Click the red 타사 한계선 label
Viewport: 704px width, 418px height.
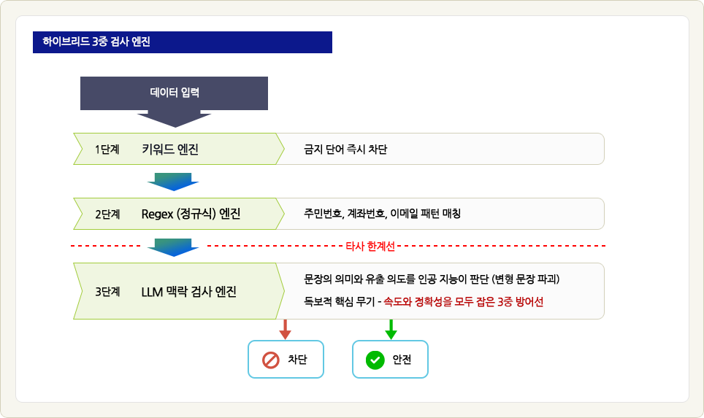(370, 247)
